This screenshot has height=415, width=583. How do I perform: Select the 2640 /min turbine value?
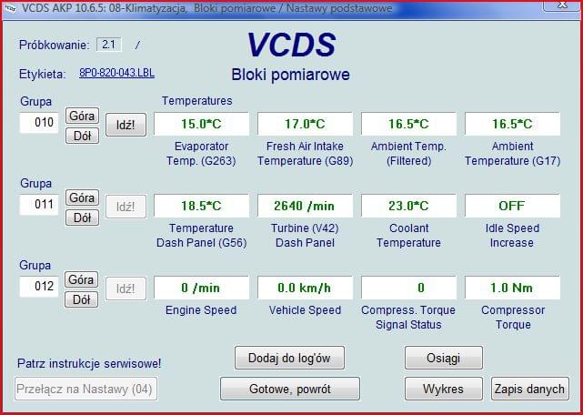(x=305, y=206)
